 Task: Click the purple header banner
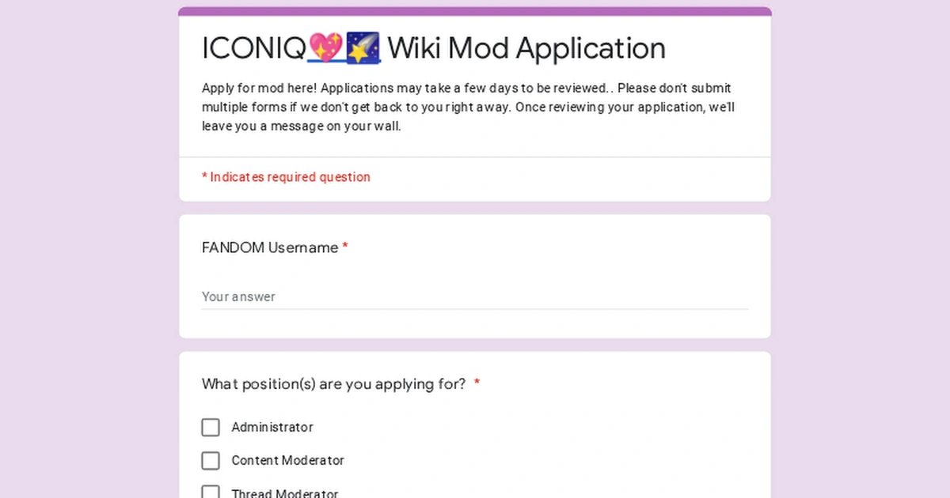click(x=475, y=9)
